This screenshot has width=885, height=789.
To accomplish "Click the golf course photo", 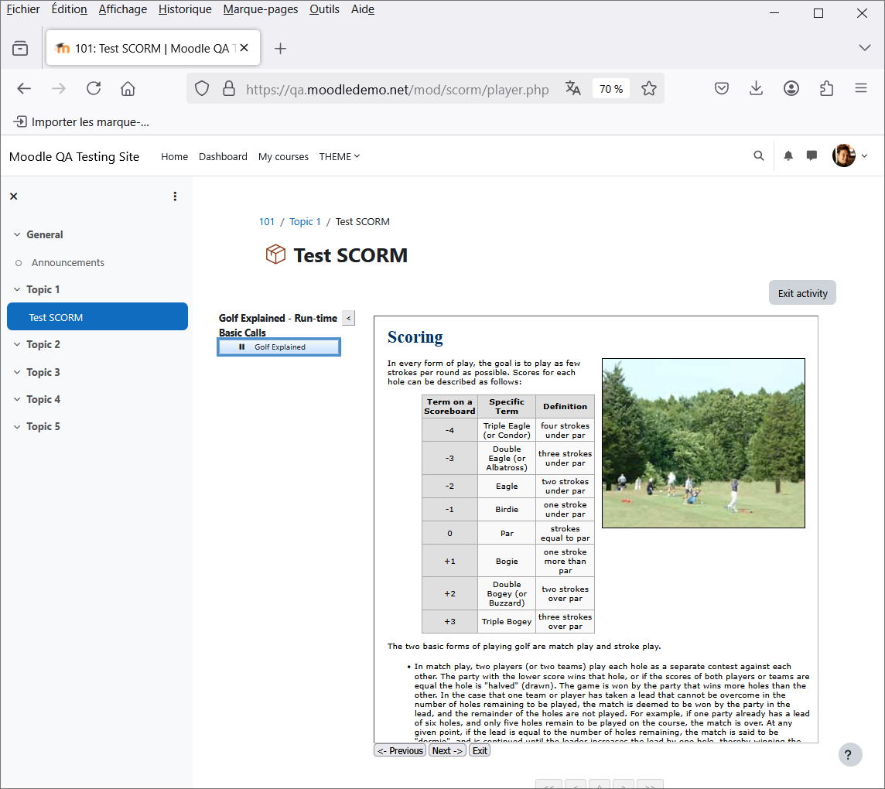I will pyautogui.click(x=703, y=443).
